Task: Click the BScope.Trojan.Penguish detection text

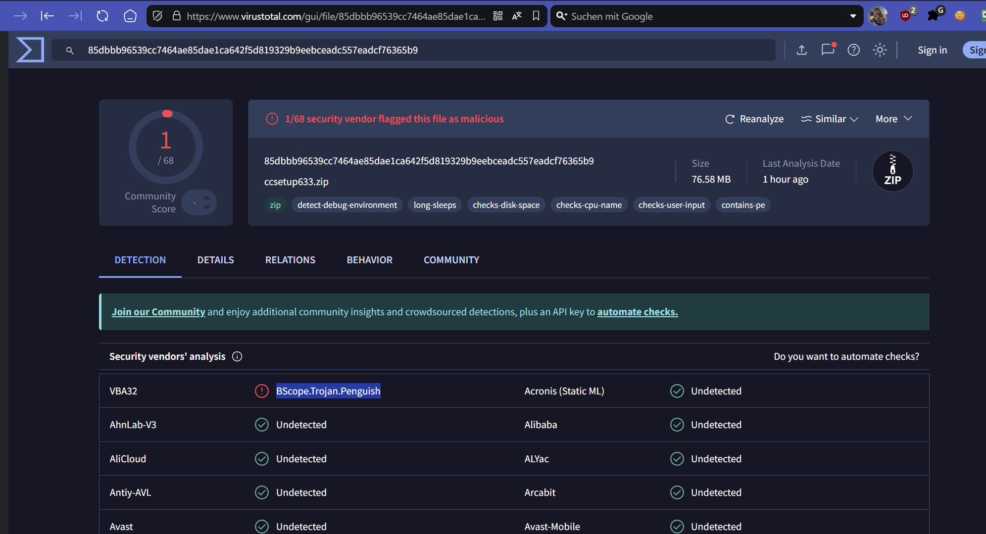Action: 328,391
